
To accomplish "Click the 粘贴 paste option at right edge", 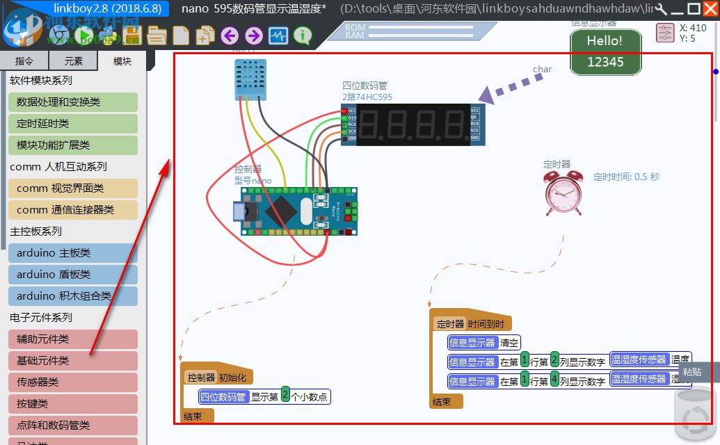I will coord(692,372).
